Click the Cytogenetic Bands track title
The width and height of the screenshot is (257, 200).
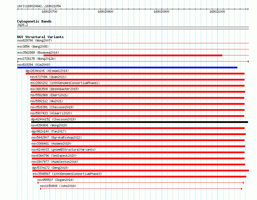(34, 21)
